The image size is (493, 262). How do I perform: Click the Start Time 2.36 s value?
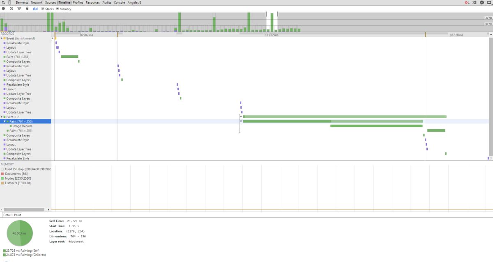click(x=73, y=226)
